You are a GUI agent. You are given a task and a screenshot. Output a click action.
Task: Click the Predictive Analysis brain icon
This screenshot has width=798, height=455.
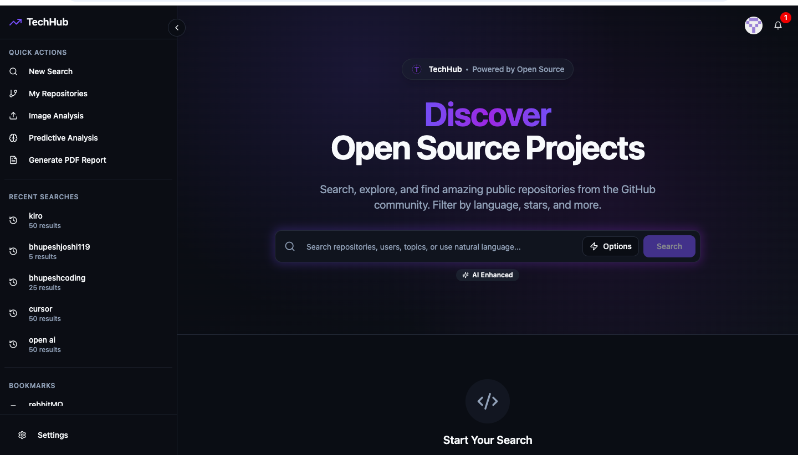click(x=13, y=138)
